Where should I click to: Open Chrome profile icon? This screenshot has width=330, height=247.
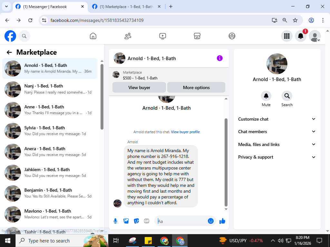click(x=311, y=20)
